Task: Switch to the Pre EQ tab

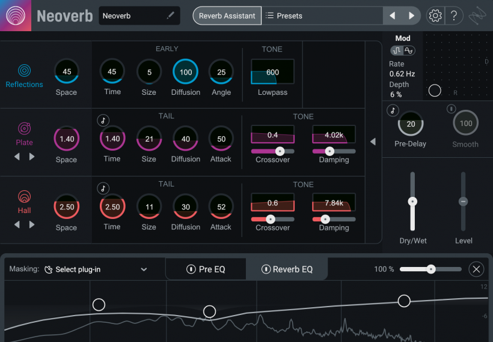Action: (206, 269)
